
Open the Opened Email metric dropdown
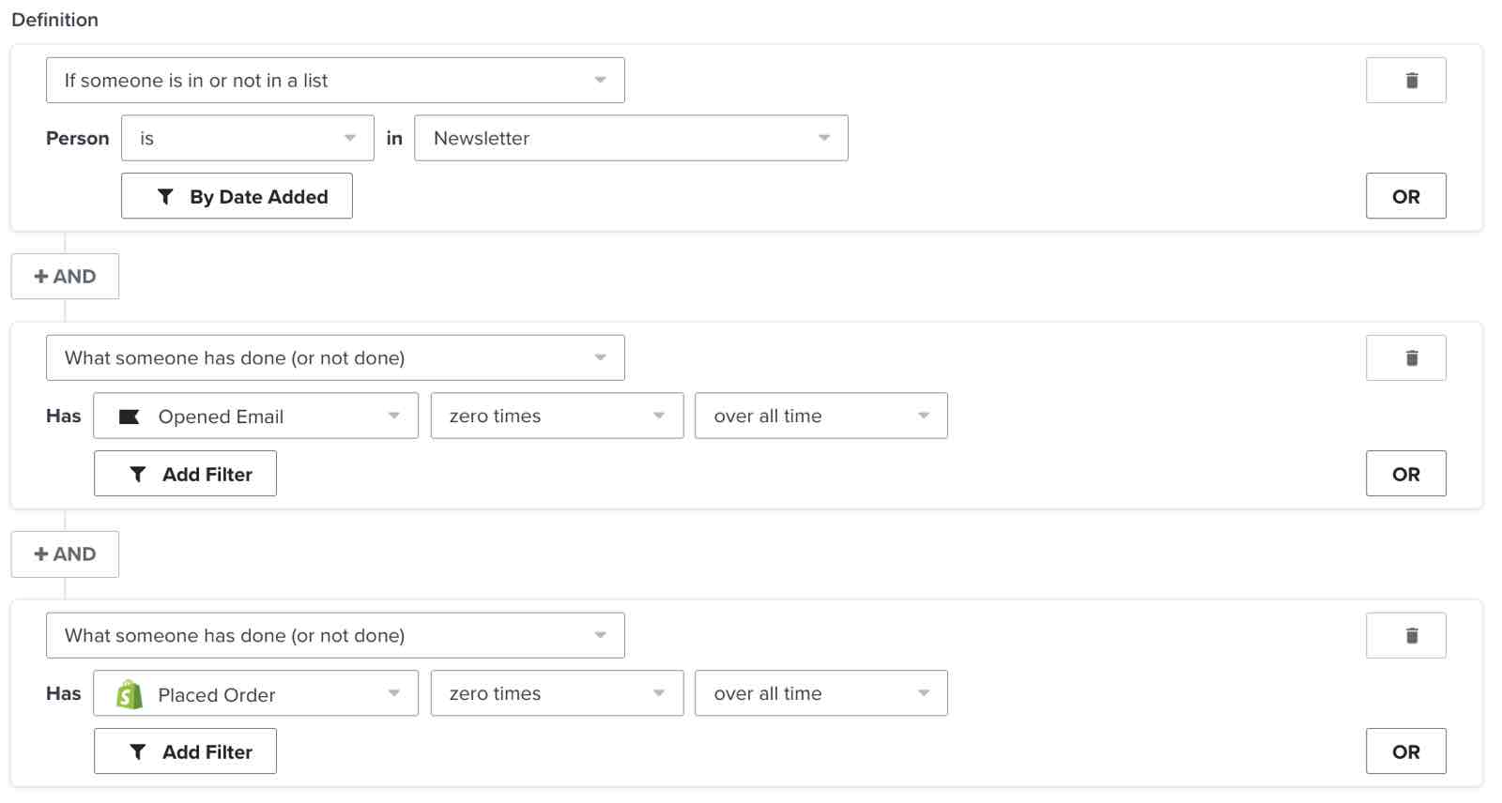(255, 417)
